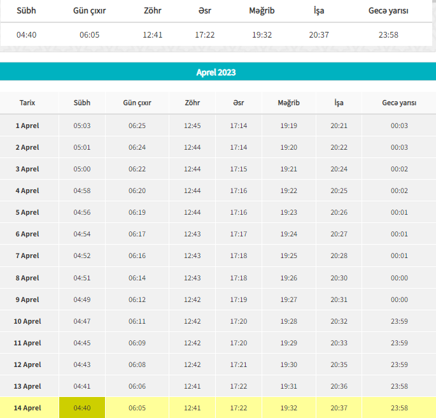Select the 1 Aprel date cell

27,126
